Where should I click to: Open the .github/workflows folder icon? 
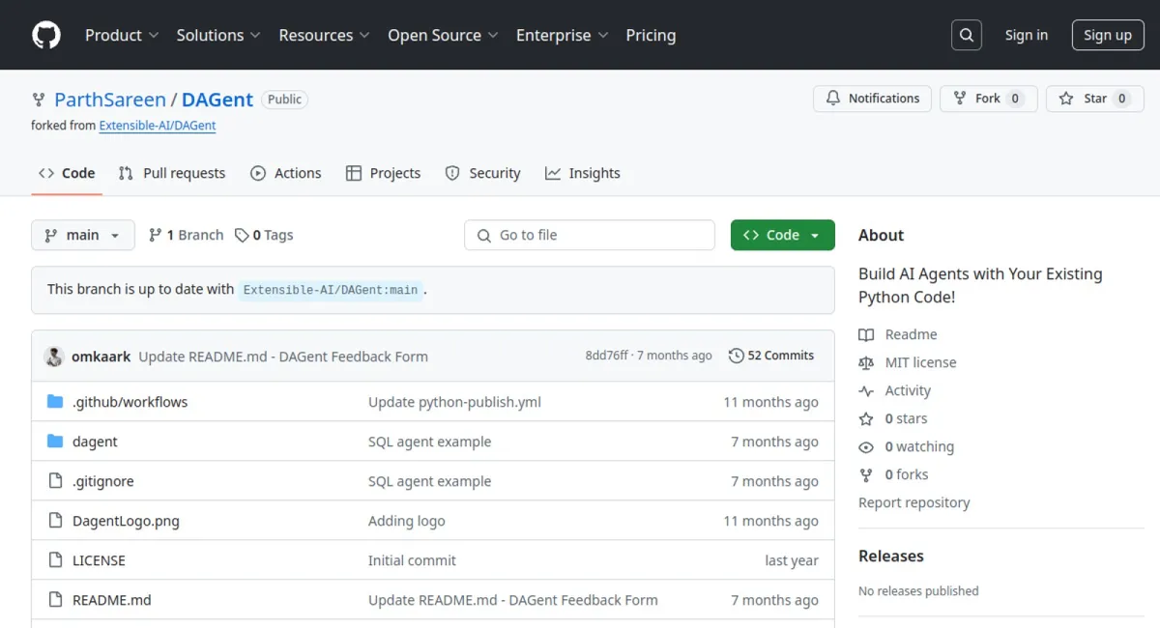pyautogui.click(x=55, y=402)
